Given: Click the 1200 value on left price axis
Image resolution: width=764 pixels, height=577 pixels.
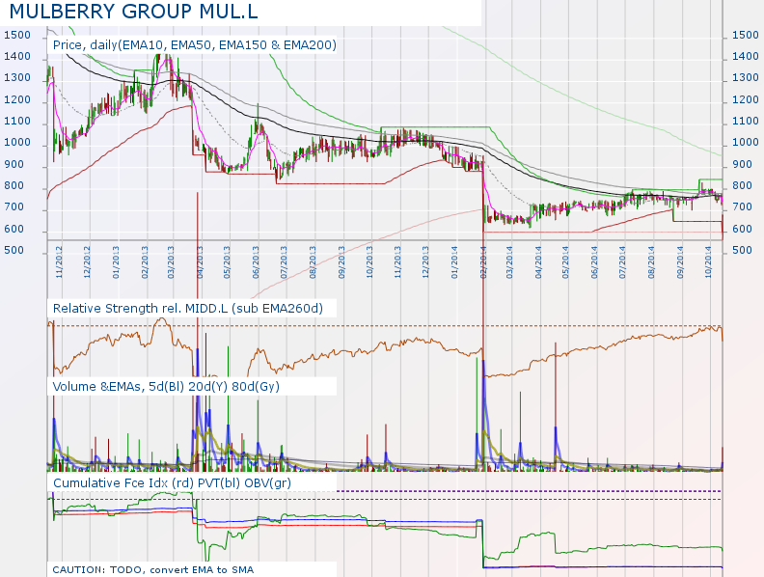Looking at the screenshot, I should tap(17, 100).
